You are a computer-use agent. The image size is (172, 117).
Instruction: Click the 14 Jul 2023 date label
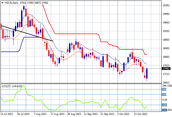7,114
